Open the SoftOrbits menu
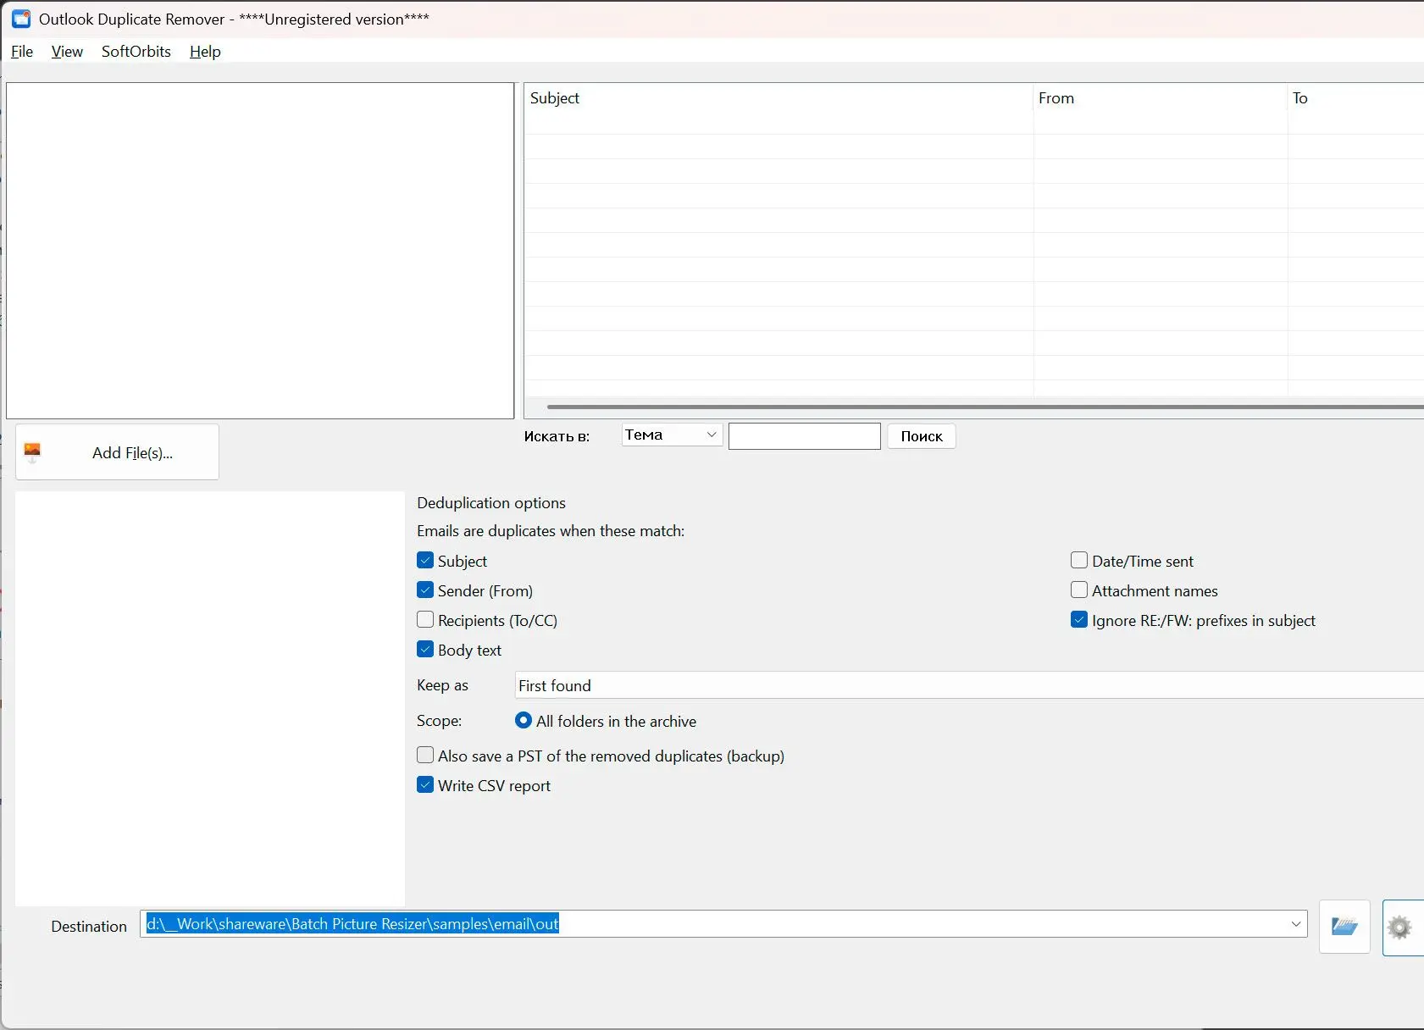1424x1030 pixels. tap(136, 52)
